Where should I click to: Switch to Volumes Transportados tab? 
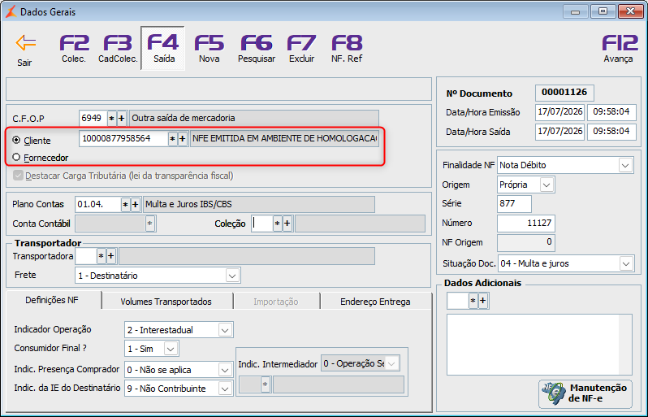coord(166,302)
